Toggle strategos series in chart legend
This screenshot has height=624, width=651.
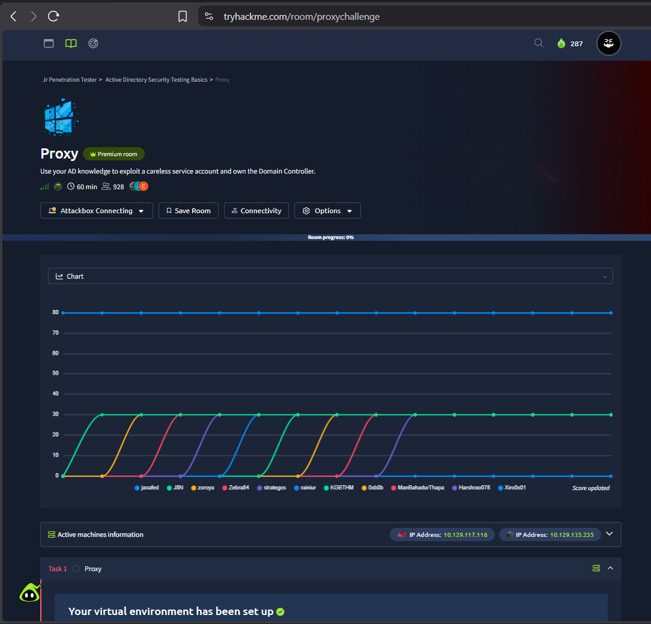pyautogui.click(x=271, y=488)
